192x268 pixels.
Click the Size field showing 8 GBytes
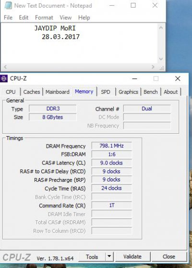click(53, 117)
